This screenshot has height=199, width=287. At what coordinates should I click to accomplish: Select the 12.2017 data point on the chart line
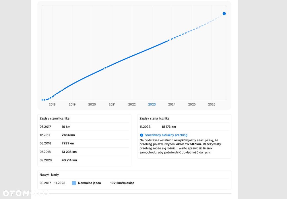coord(51,98)
